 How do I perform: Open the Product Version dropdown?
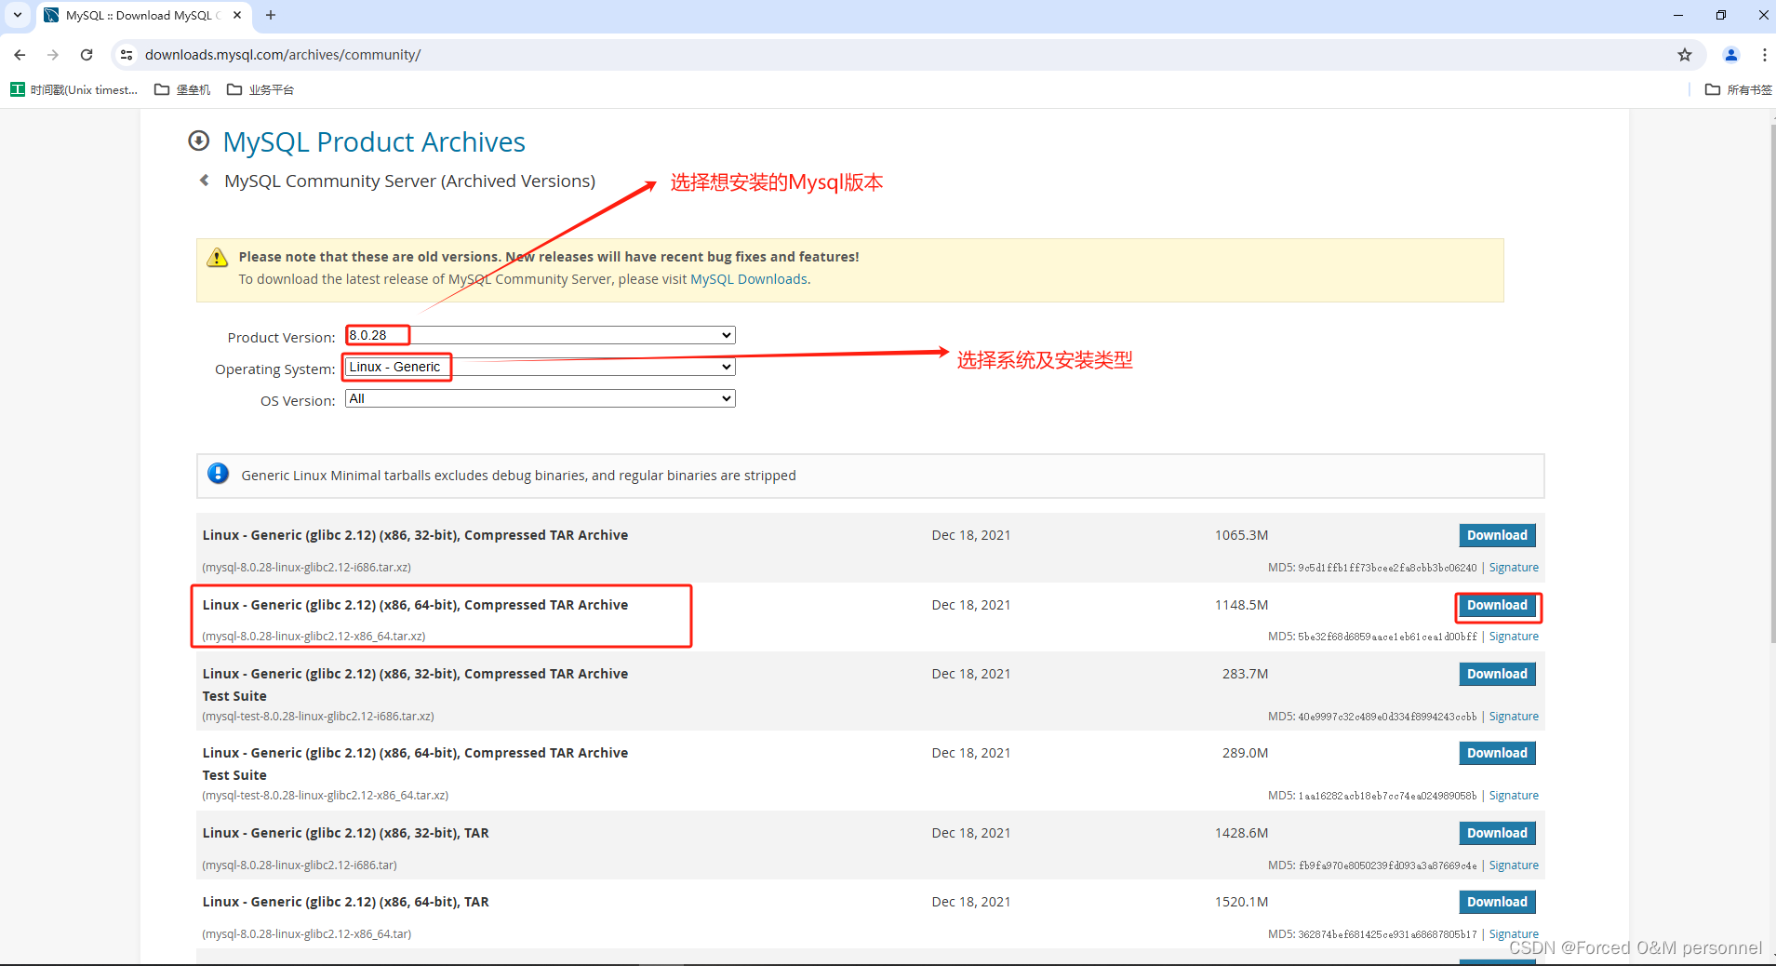click(x=540, y=335)
